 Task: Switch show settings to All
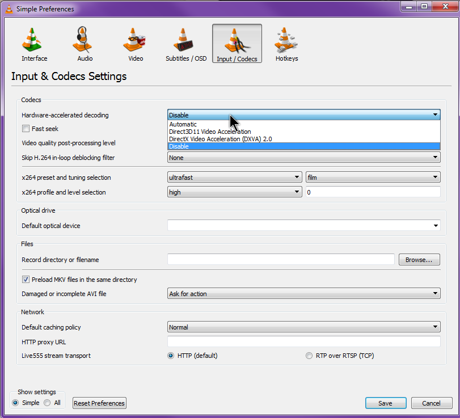click(x=47, y=403)
